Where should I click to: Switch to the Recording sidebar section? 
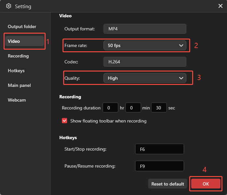[x=18, y=56]
